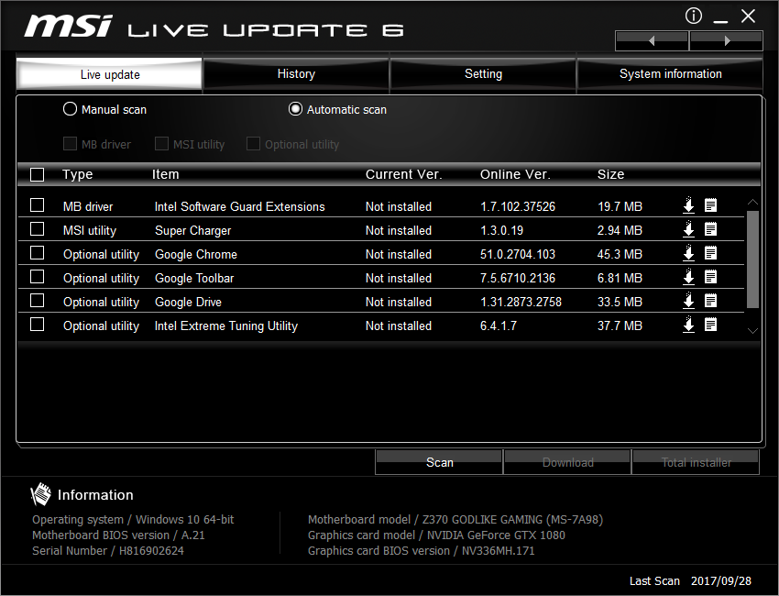Click the 37.7 MB size value
The height and width of the screenshot is (596, 779).
[x=620, y=326]
